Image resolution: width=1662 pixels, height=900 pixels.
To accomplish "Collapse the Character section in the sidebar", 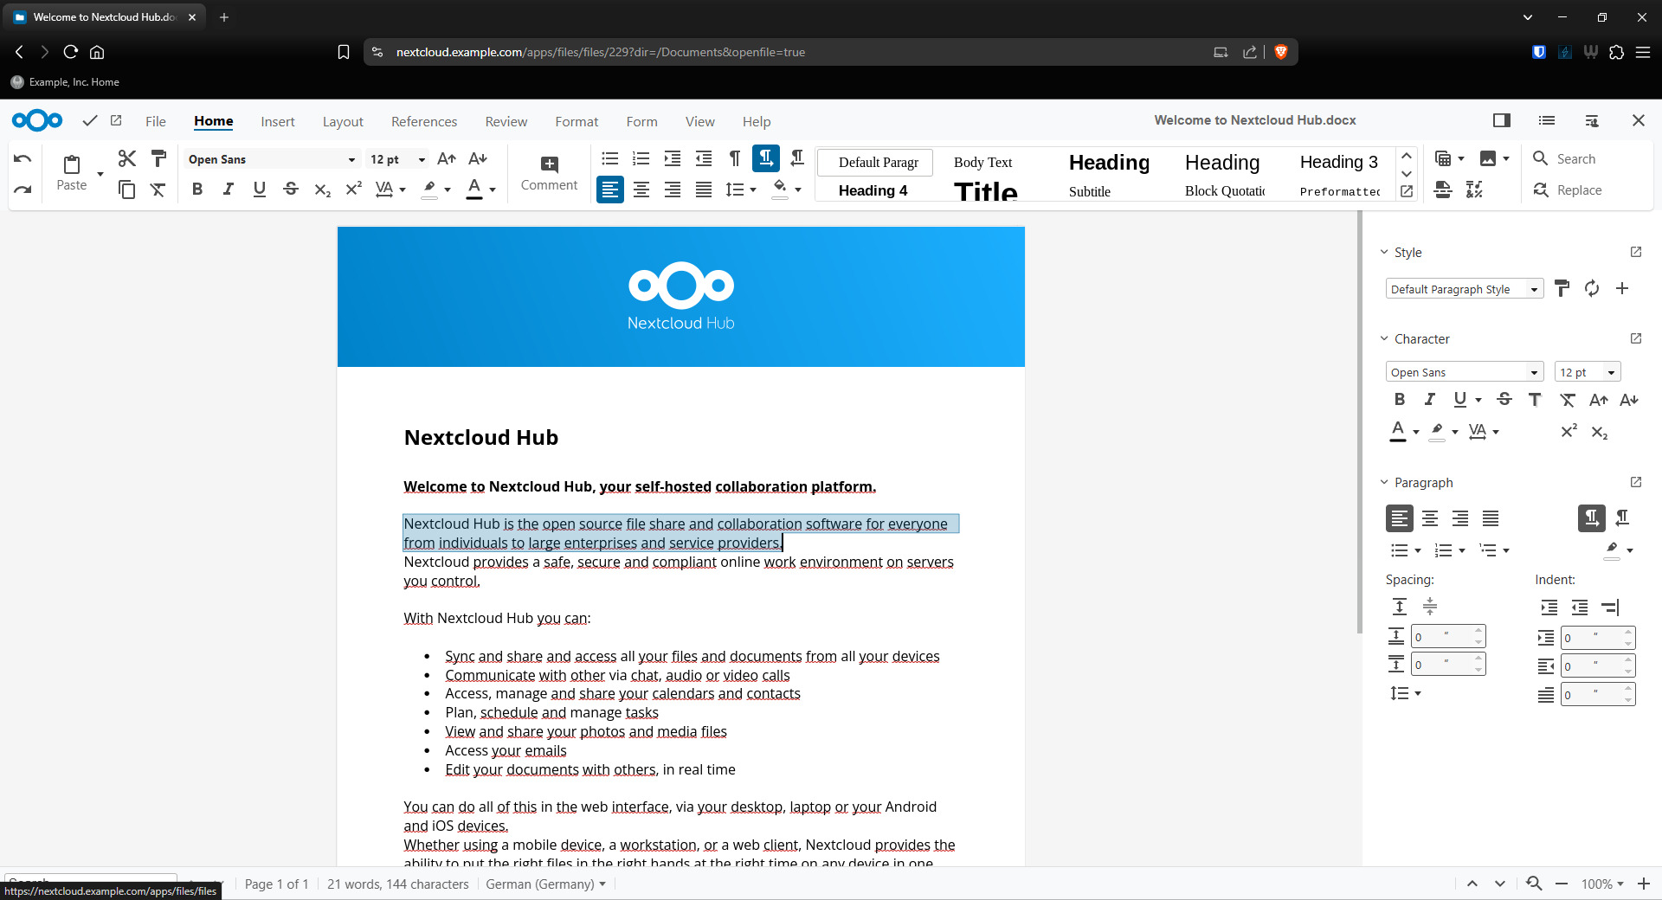I will pyautogui.click(x=1384, y=339).
